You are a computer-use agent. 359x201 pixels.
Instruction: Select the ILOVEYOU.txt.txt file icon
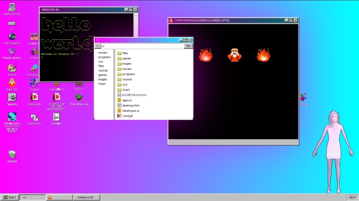point(119,95)
